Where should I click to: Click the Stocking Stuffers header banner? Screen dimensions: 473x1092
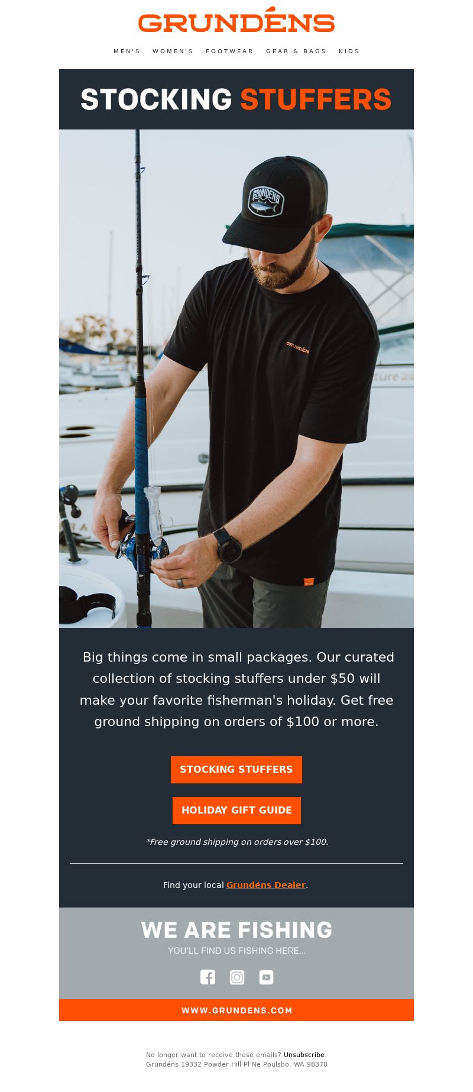pos(237,99)
